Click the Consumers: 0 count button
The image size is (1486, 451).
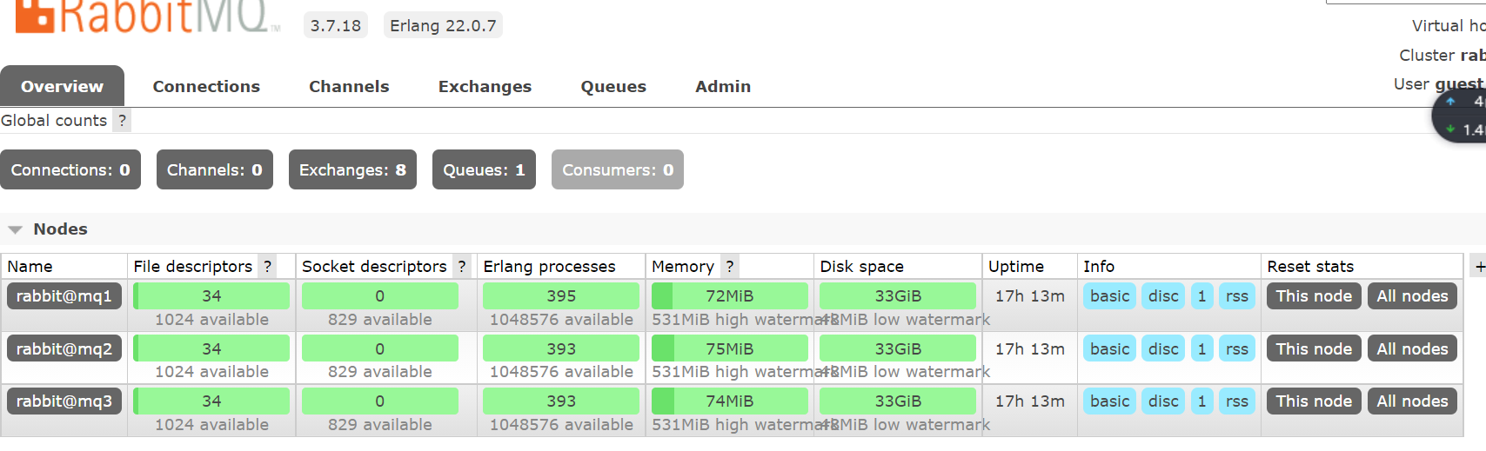(x=618, y=169)
